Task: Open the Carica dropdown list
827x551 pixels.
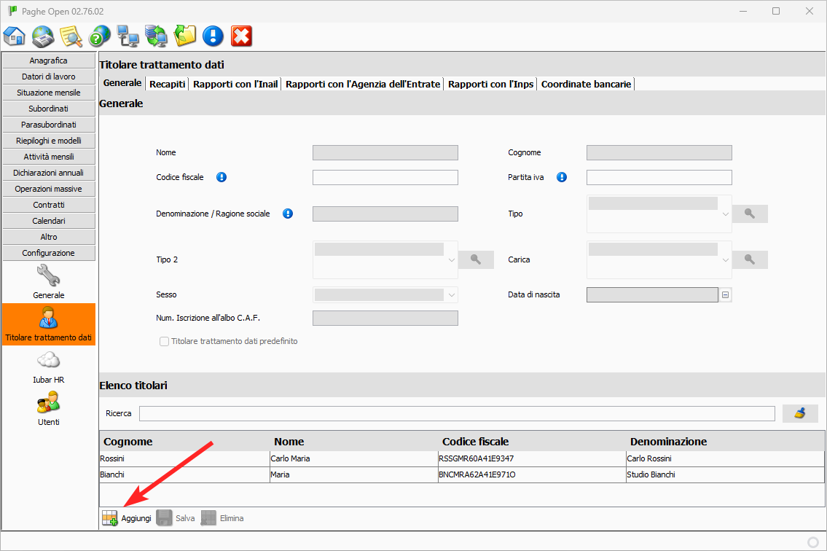Action: click(x=725, y=259)
